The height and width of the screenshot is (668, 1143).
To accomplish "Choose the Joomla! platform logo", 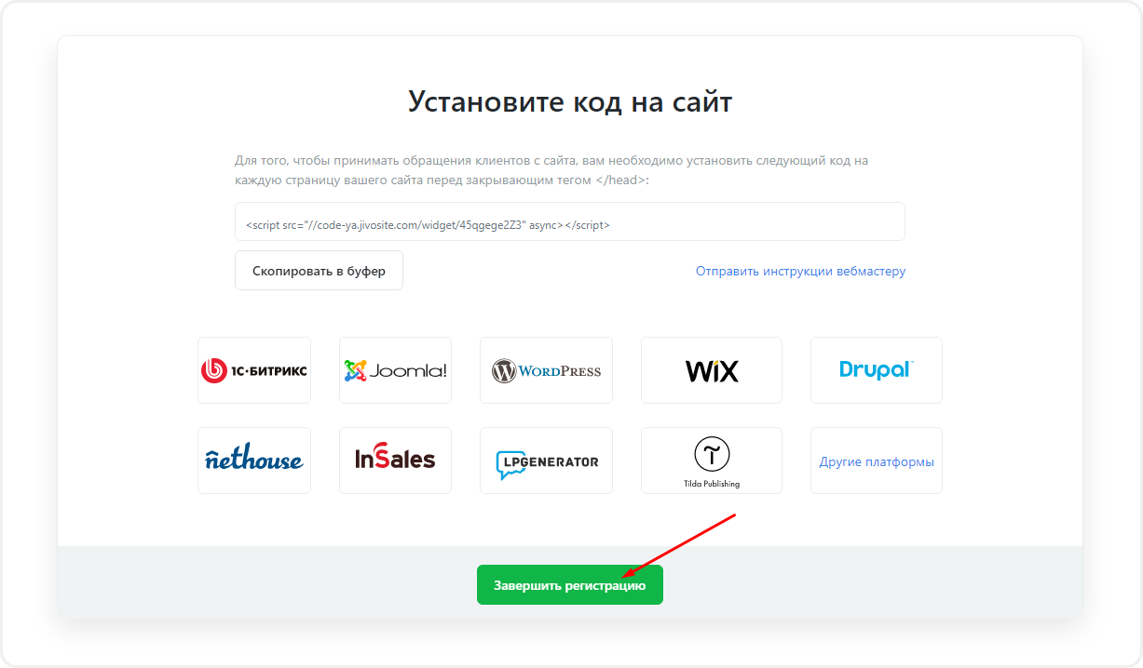I will tap(395, 370).
